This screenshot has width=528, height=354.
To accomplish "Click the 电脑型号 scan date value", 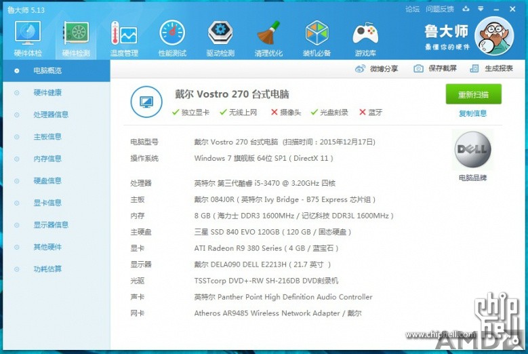I will (x=285, y=142).
